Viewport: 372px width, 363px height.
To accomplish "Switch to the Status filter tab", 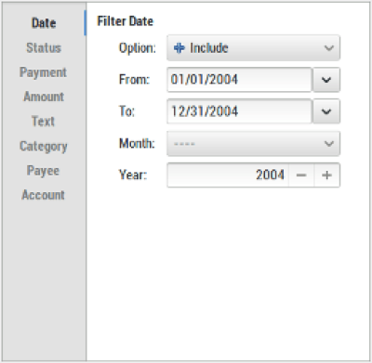I will (44, 47).
